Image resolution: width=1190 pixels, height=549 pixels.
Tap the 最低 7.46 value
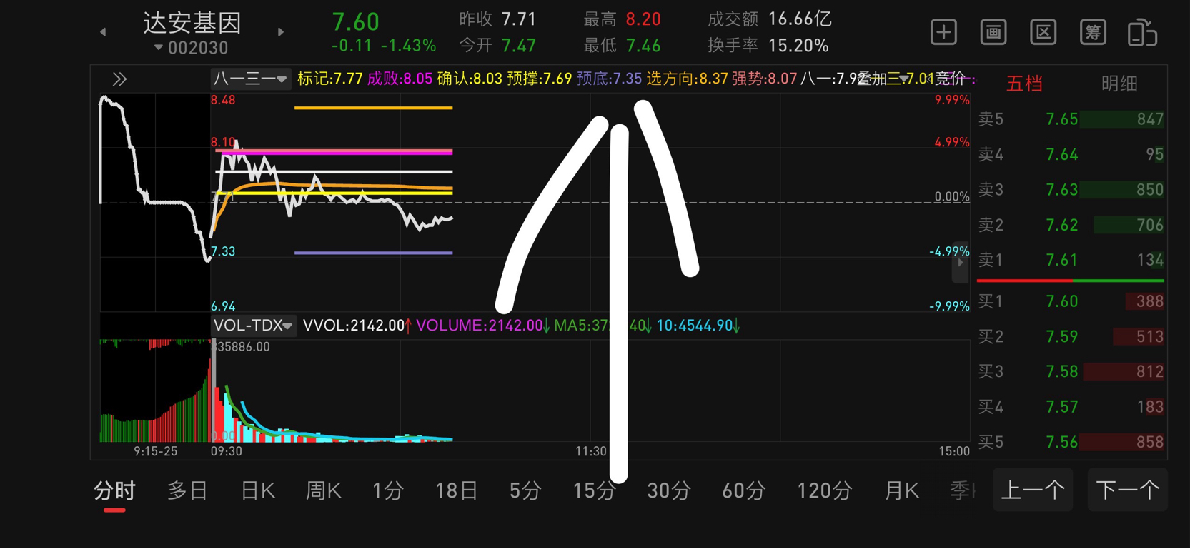click(x=643, y=46)
